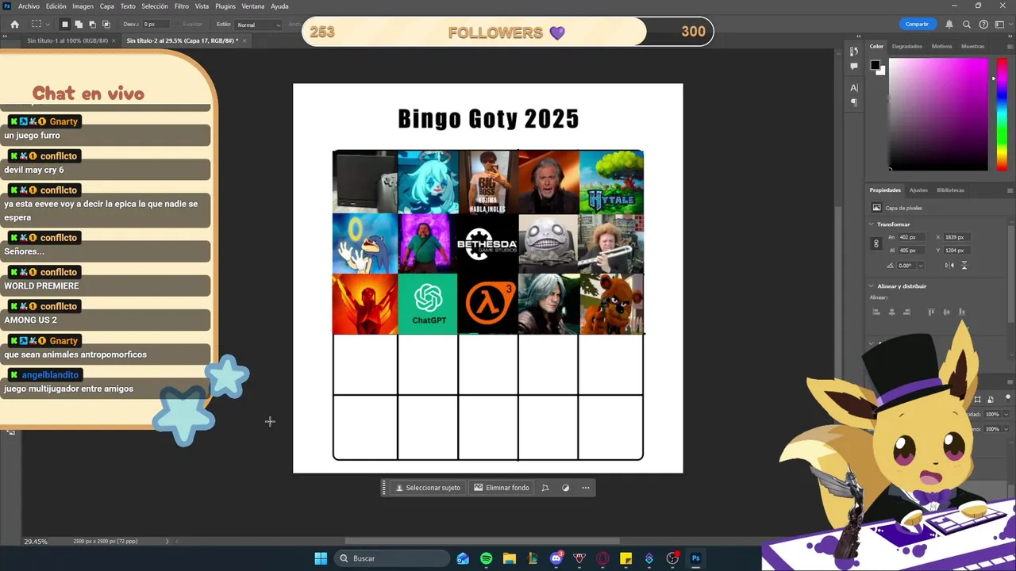Collapse the right panel group chevrons

1009,36
